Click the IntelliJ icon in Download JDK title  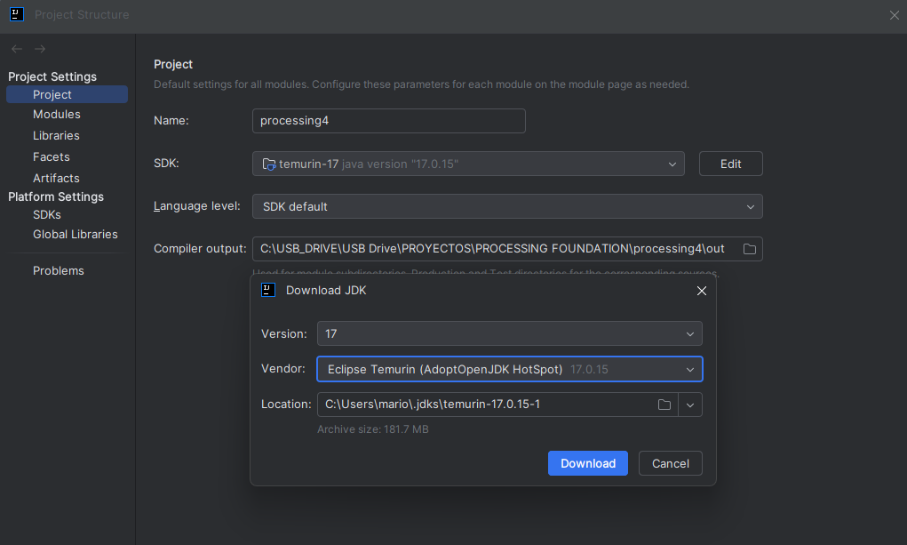(268, 290)
